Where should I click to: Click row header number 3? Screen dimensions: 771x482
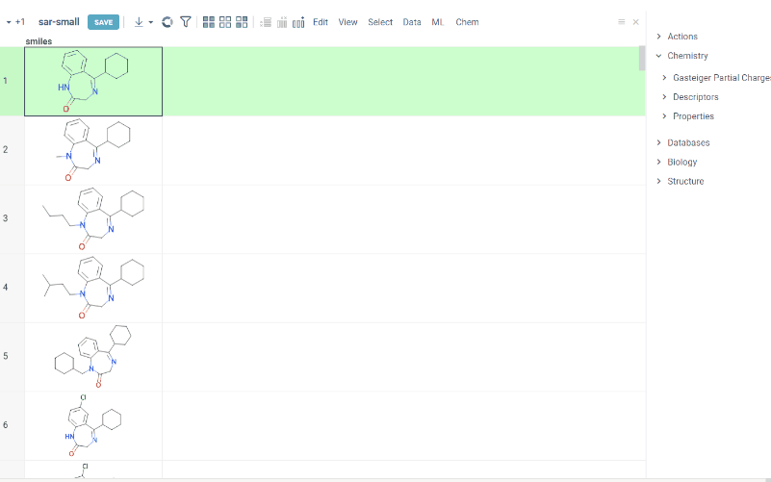coord(12,218)
